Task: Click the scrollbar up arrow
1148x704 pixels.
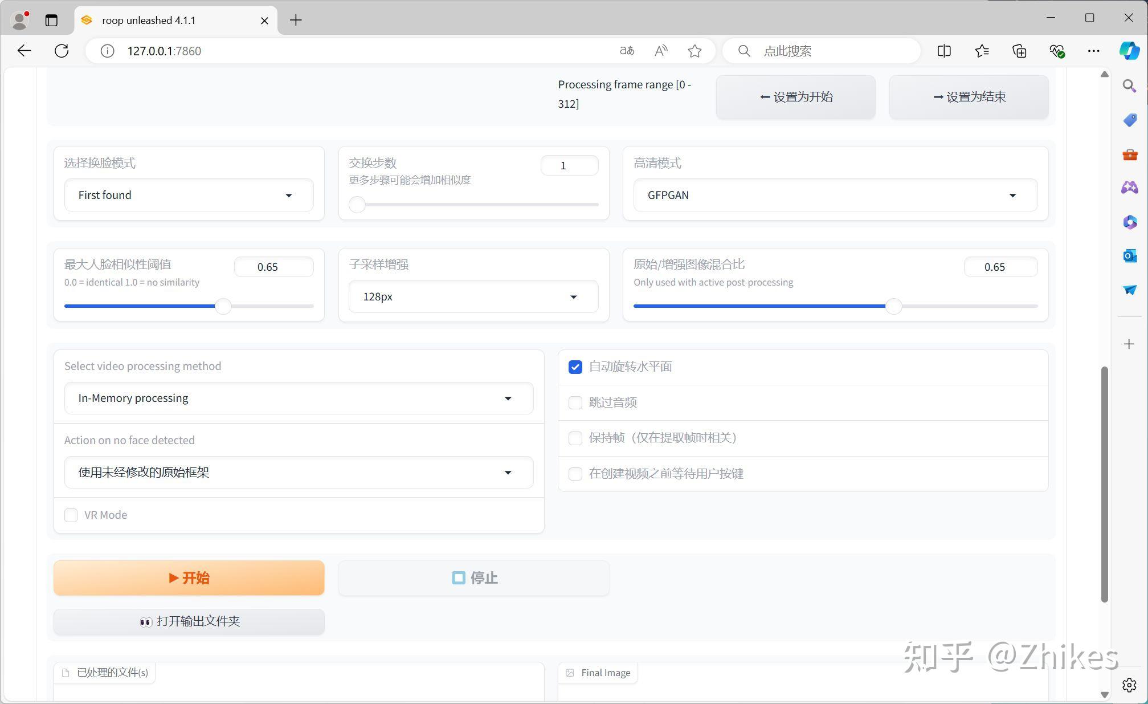Action: click(x=1104, y=74)
